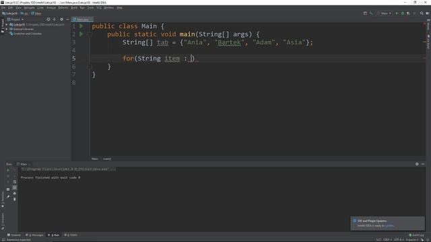Open Messages tool window button
The height and width of the screenshot is (242, 431).
click(x=34, y=235)
